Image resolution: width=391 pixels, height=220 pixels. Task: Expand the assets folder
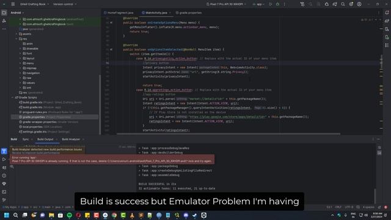pos(16,34)
